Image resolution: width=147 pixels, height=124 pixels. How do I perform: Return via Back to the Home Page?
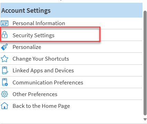(x=71, y=106)
